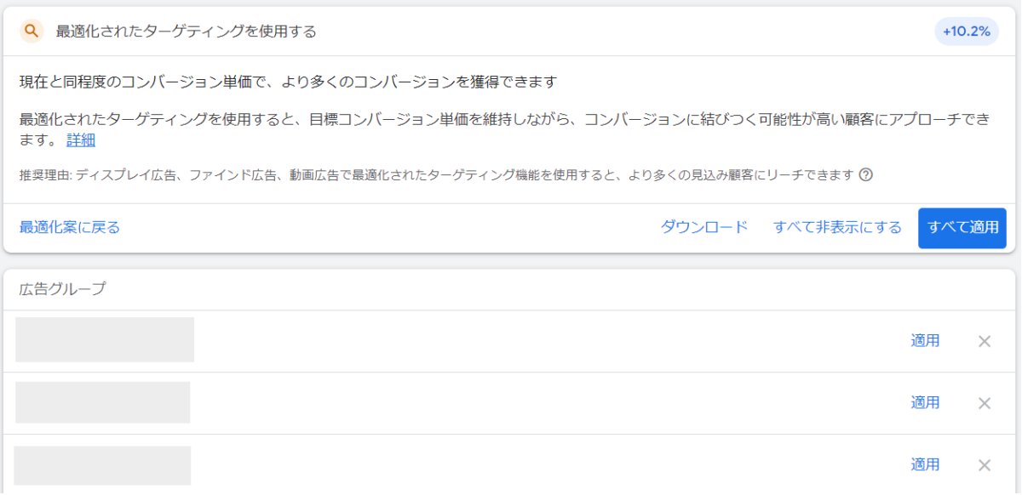Click the orange magnifier targeting icon
Viewport: 1022px width, 495px height.
[x=32, y=31]
